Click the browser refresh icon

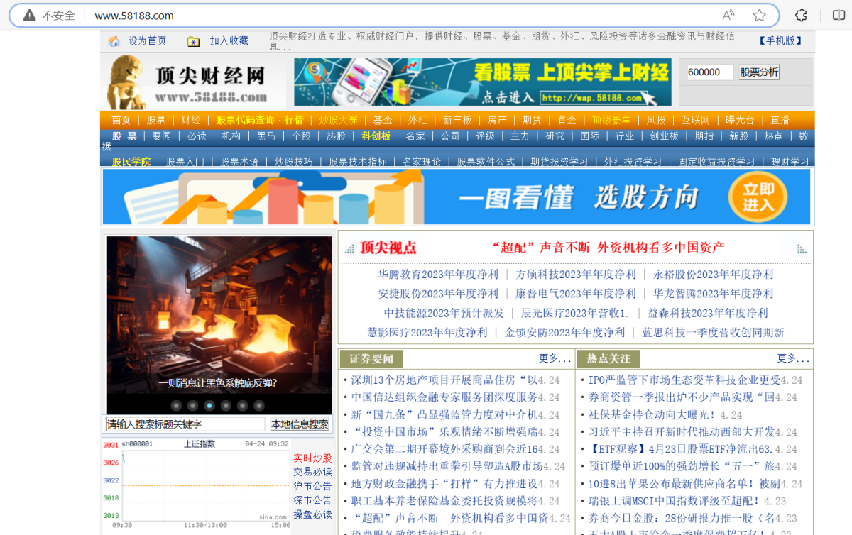[801, 15]
